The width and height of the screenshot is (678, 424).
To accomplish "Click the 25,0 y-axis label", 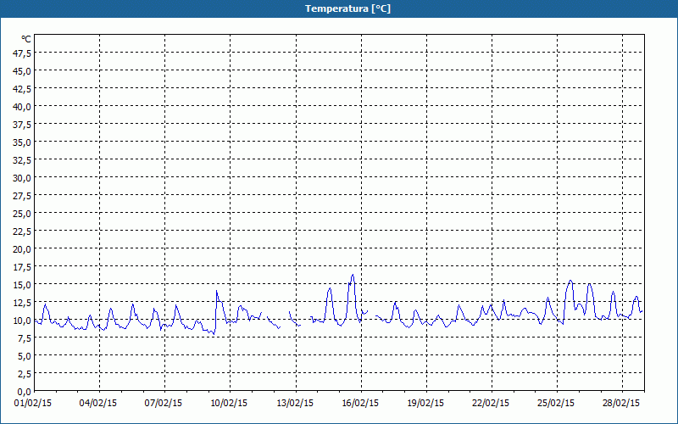I will coord(22,214).
